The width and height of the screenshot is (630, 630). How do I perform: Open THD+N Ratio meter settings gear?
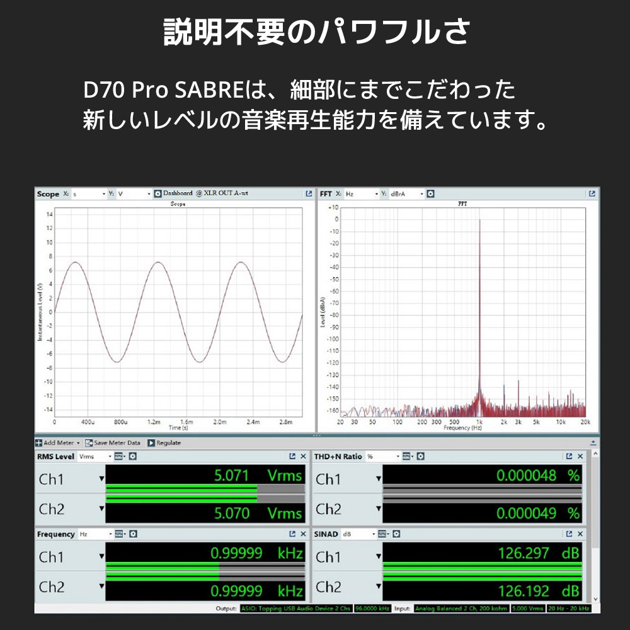coord(420,456)
